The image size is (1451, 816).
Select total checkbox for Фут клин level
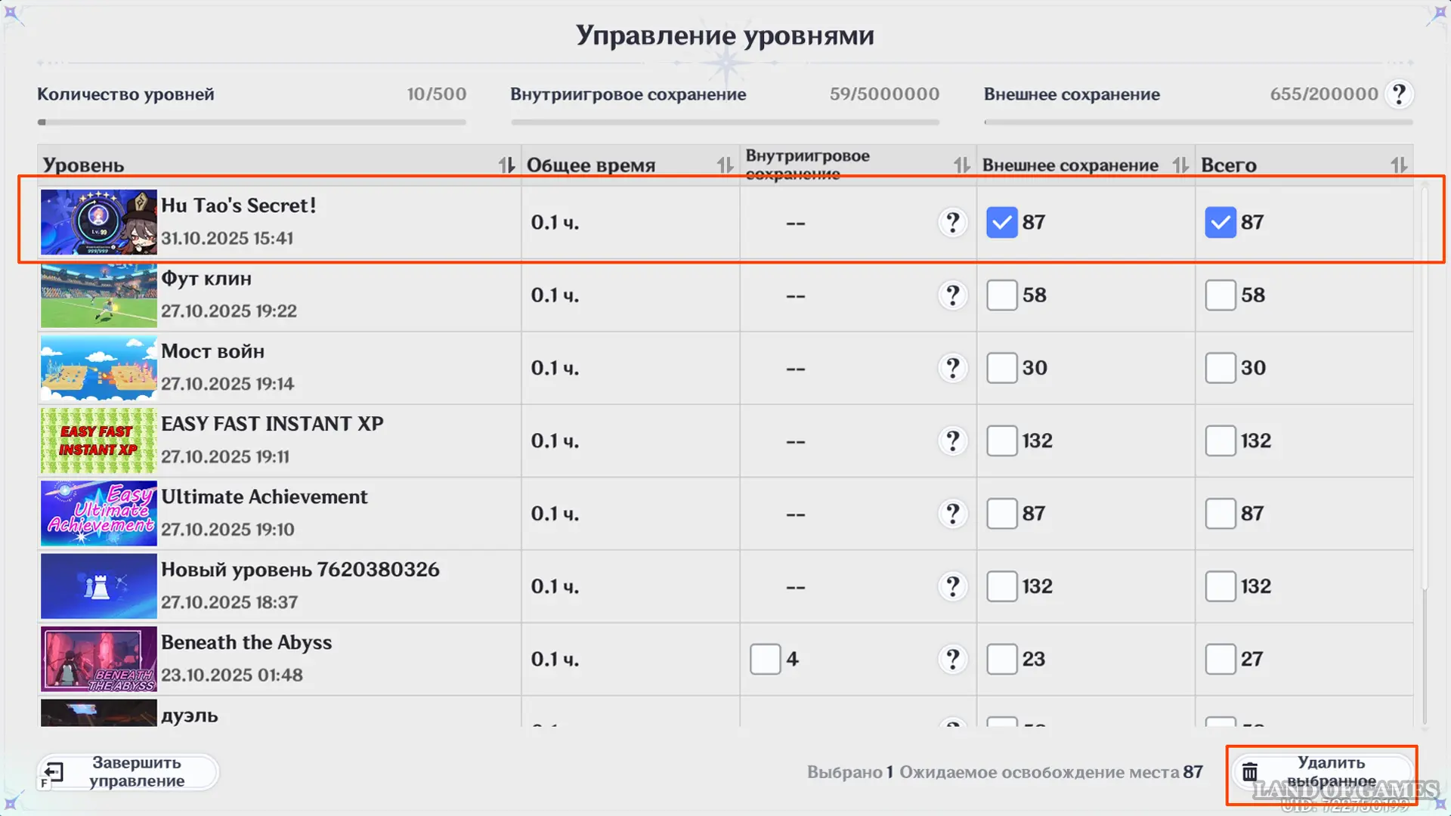click(x=1220, y=295)
